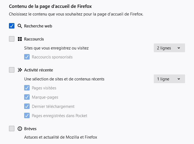Click the Recherche web label
Image resolution: width=194 pixels, height=144 pixels.
point(38,26)
